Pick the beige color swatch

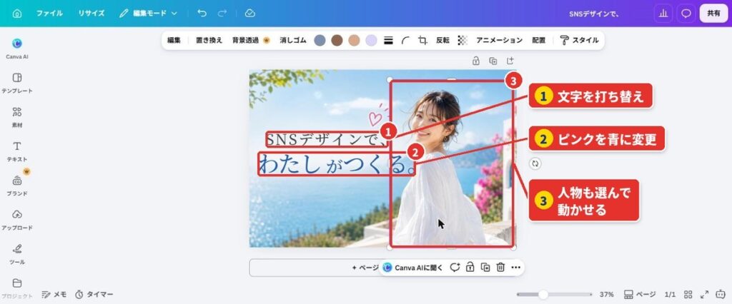point(354,41)
